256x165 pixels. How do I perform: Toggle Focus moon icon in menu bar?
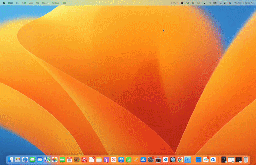pyautogui.click(x=204, y=3)
